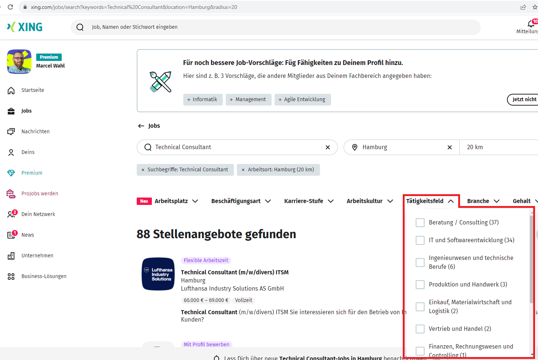Image resolution: width=538 pixels, height=360 pixels.
Task: Clear the Technical Consultant search field
Action: tap(327, 147)
